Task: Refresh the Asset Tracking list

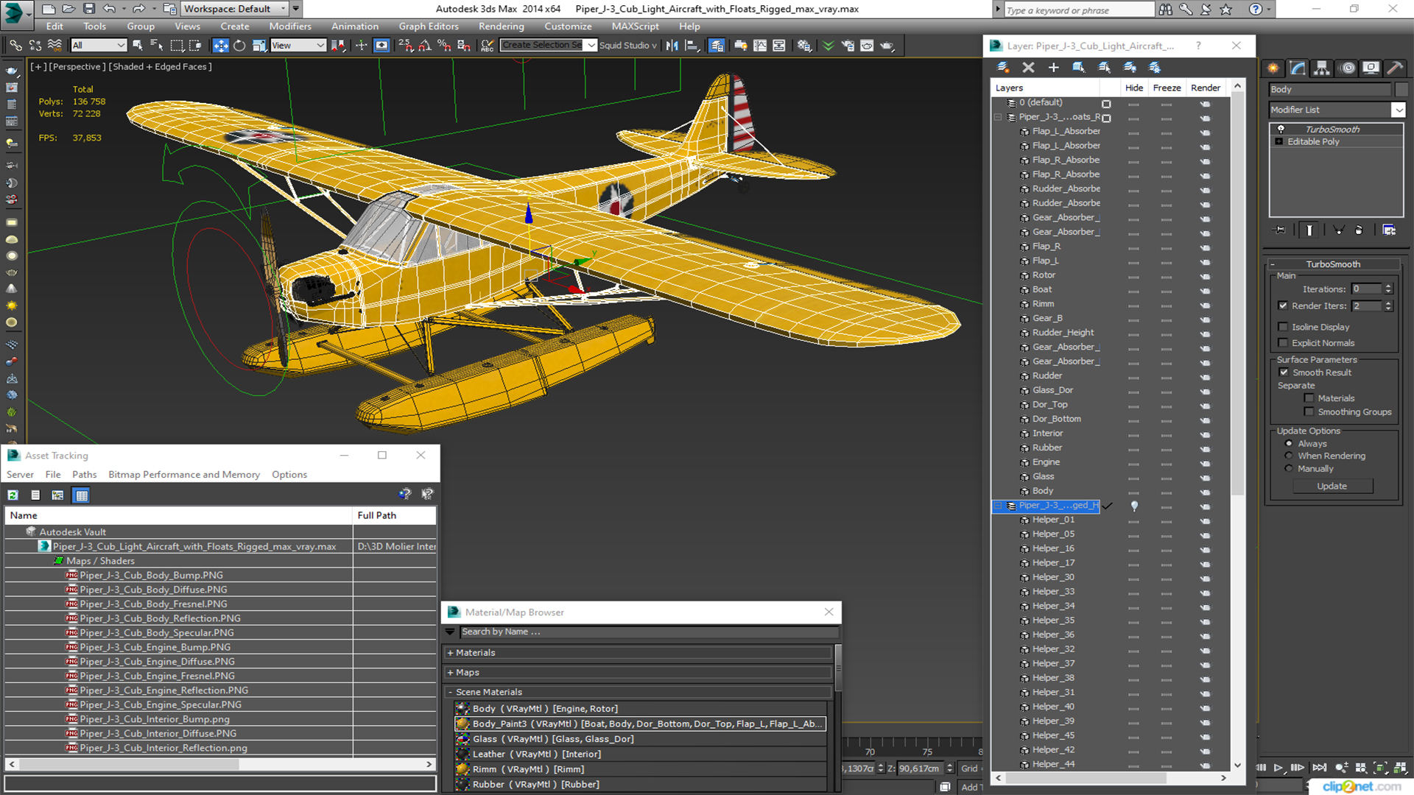Action: [x=13, y=495]
